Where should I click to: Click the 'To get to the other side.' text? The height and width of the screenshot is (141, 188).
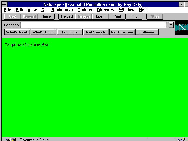[x=27, y=45]
